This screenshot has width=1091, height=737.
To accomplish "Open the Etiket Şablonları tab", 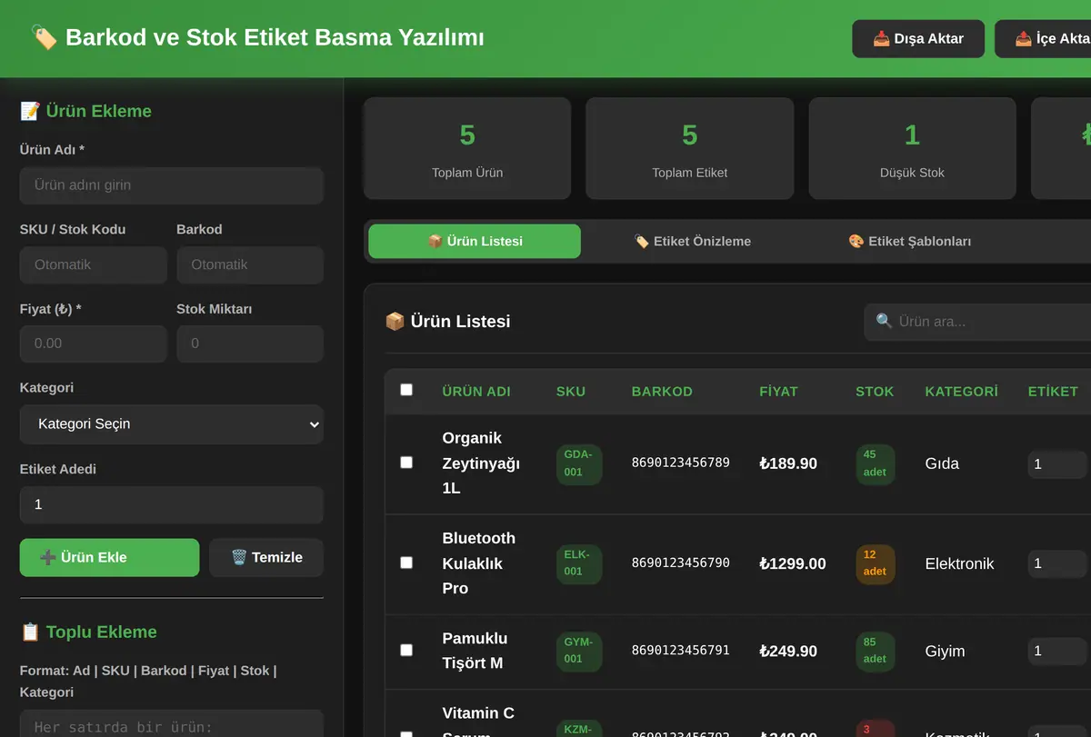I will point(909,242).
